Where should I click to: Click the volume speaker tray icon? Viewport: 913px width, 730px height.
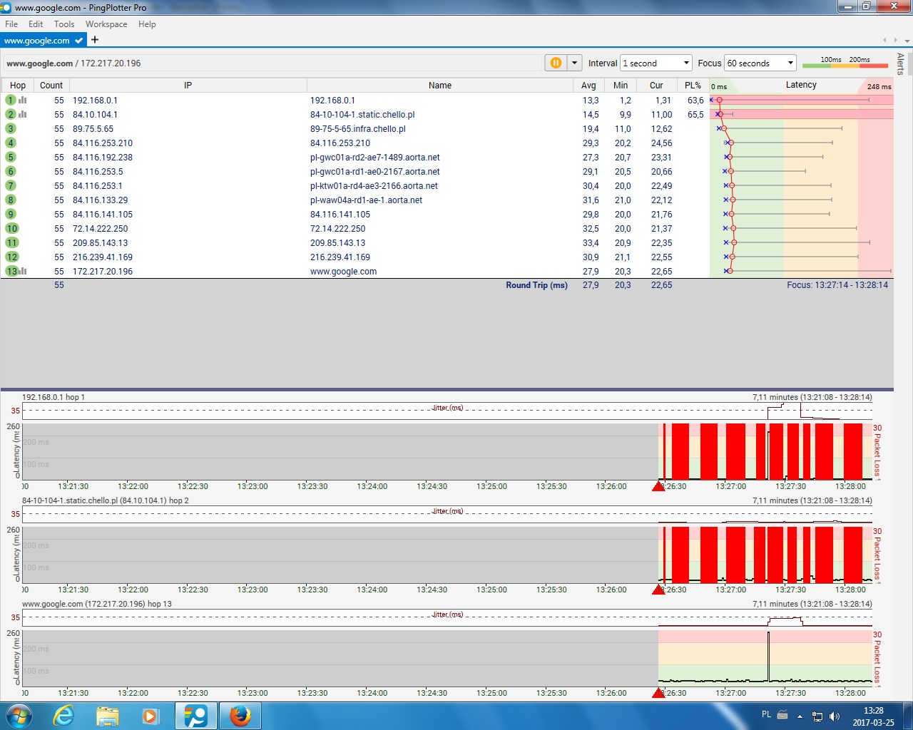point(835,716)
